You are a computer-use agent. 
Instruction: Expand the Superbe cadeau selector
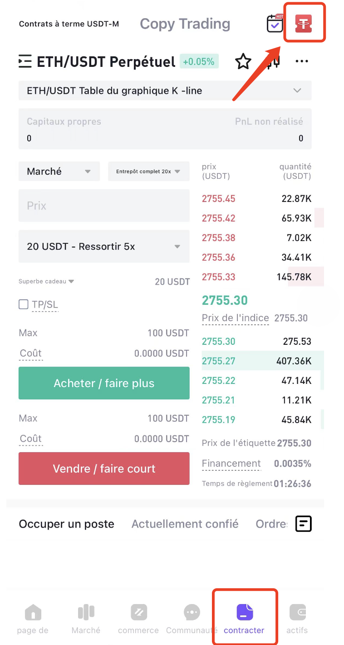pyautogui.click(x=46, y=281)
